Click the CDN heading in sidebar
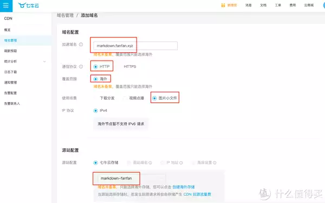The width and height of the screenshot is (325, 203). [8, 18]
